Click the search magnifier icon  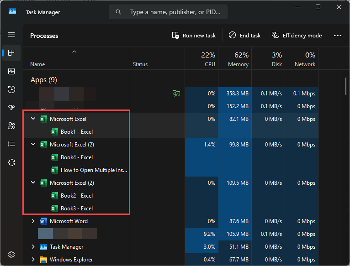pyautogui.click(x=118, y=12)
